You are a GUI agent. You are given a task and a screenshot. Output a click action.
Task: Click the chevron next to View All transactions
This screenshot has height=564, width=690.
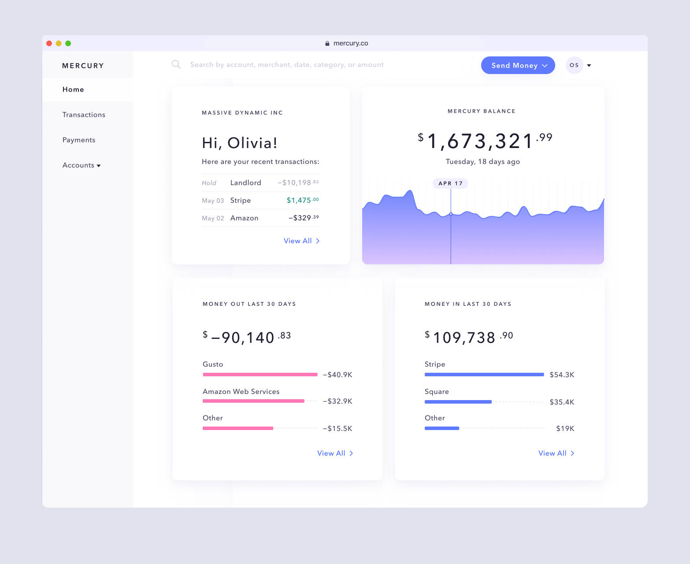point(317,241)
